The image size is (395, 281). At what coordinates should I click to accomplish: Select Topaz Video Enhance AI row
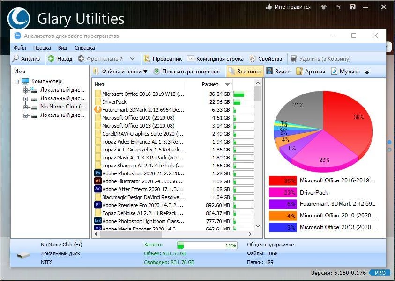coord(174,142)
